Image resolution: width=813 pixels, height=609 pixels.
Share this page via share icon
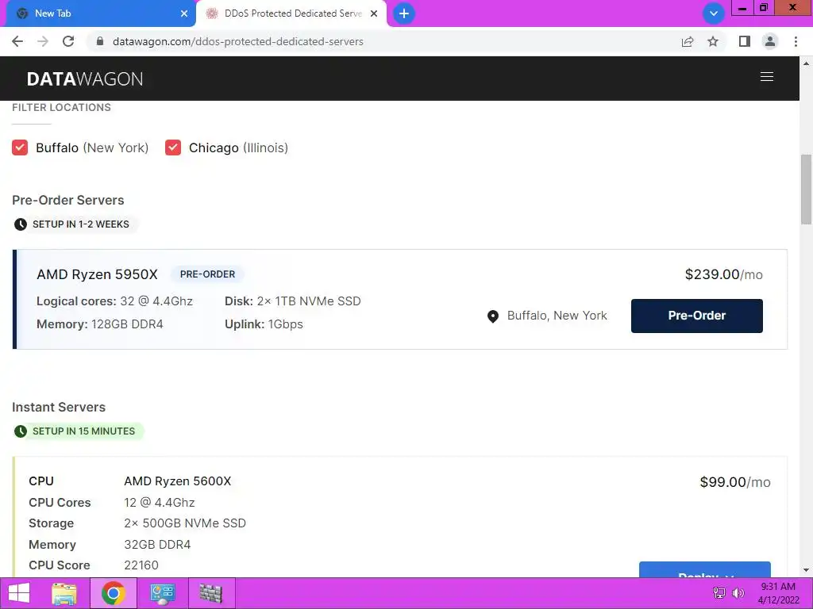(x=688, y=41)
